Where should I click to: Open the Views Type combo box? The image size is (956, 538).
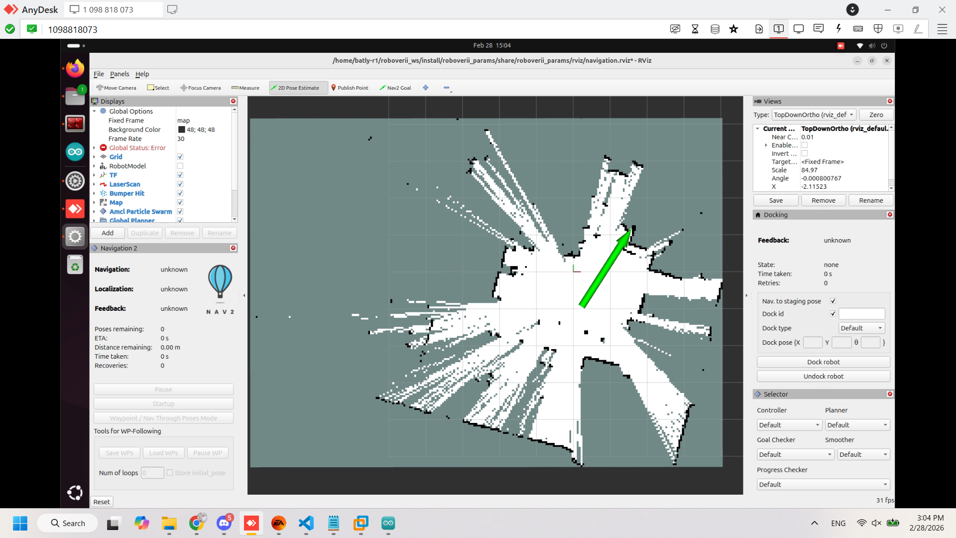pos(814,115)
